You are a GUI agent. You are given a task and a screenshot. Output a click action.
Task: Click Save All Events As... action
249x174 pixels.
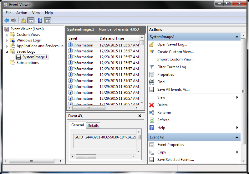(x=173, y=89)
